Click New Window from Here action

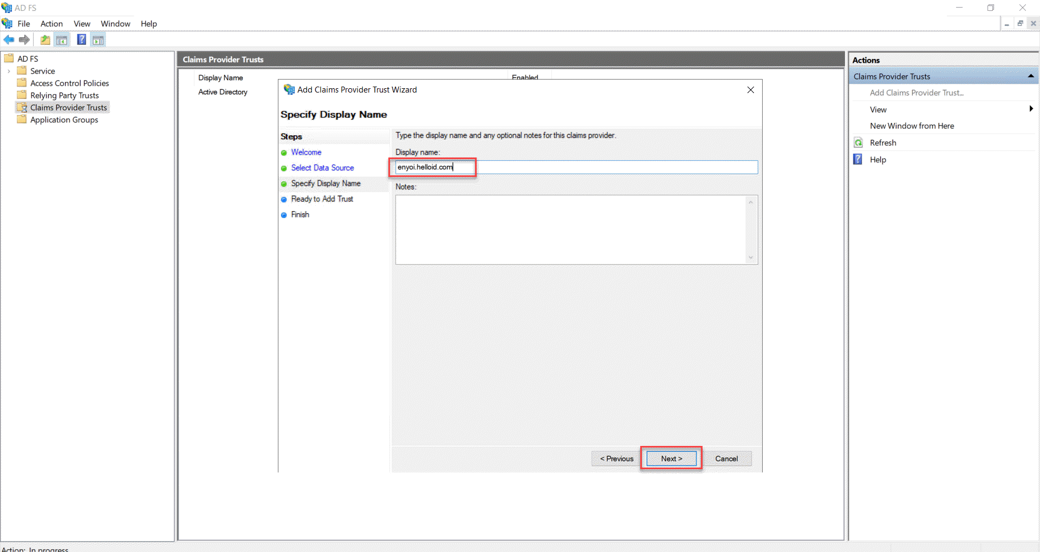coord(912,126)
